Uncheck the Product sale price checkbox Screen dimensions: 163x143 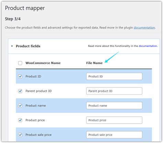point(20,135)
